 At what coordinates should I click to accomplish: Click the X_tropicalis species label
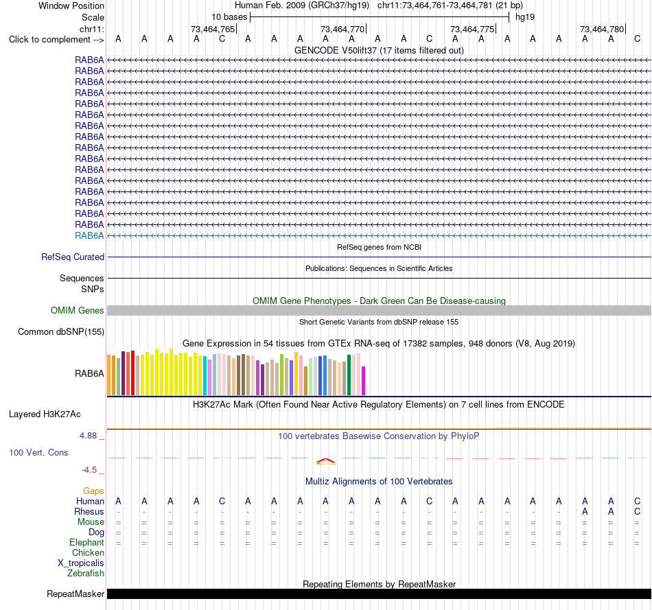point(81,563)
